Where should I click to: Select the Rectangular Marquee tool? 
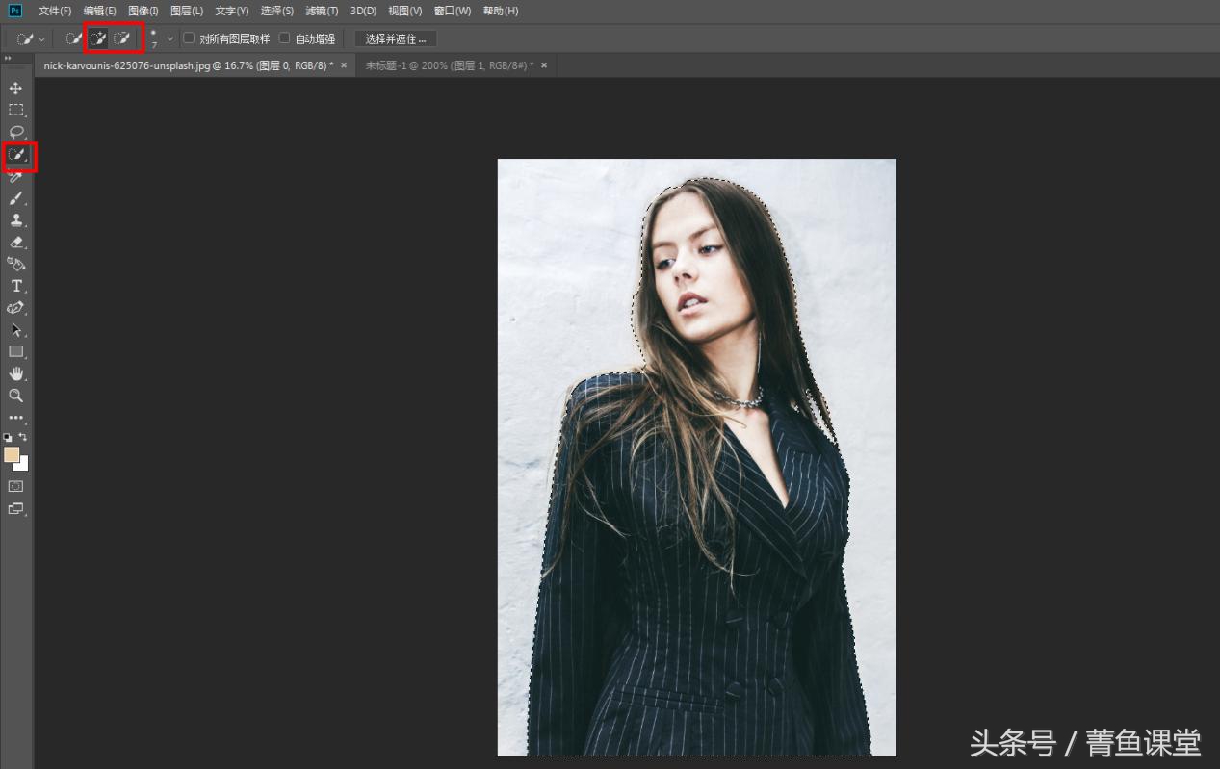click(16, 110)
